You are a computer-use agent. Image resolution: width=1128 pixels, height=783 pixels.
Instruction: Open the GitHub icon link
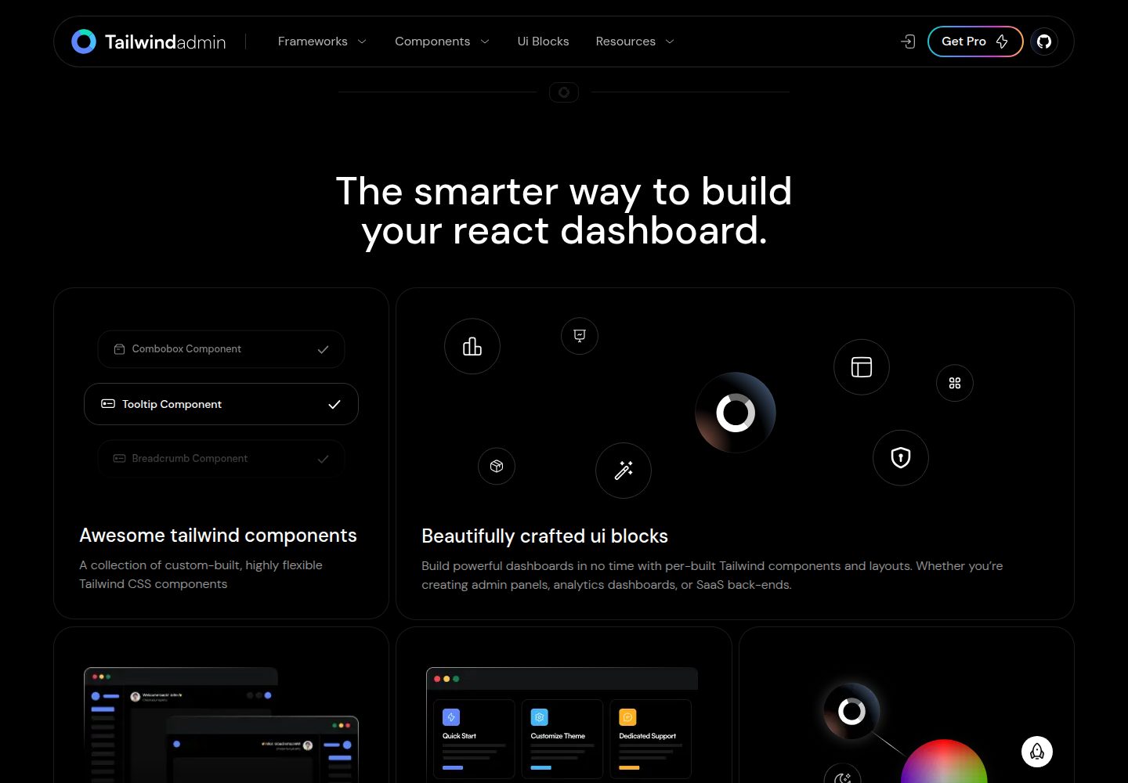(1044, 41)
